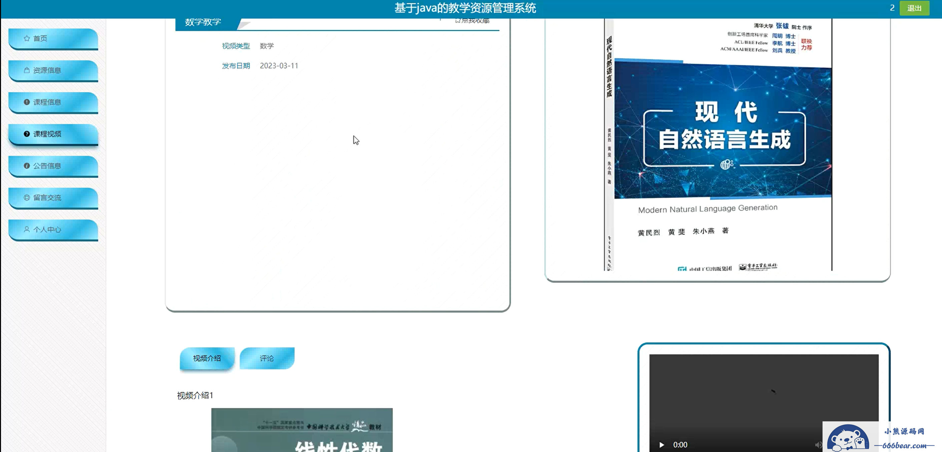Click the info icon beside 公告信息
The height and width of the screenshot is (452, 942).
[x=27, y=166]
